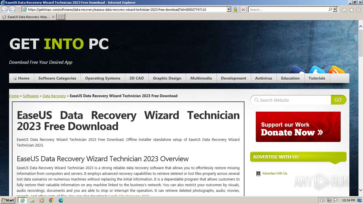
Task: Open the Home menu item
Action: click(x=21, y=78)
